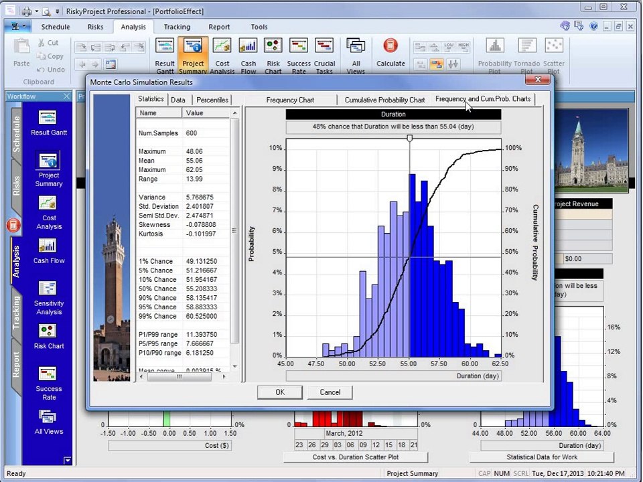This screenshot has height=482, width=643.
Task: Switch to the Tracking ribbon tab
Action: pos(177,27)
